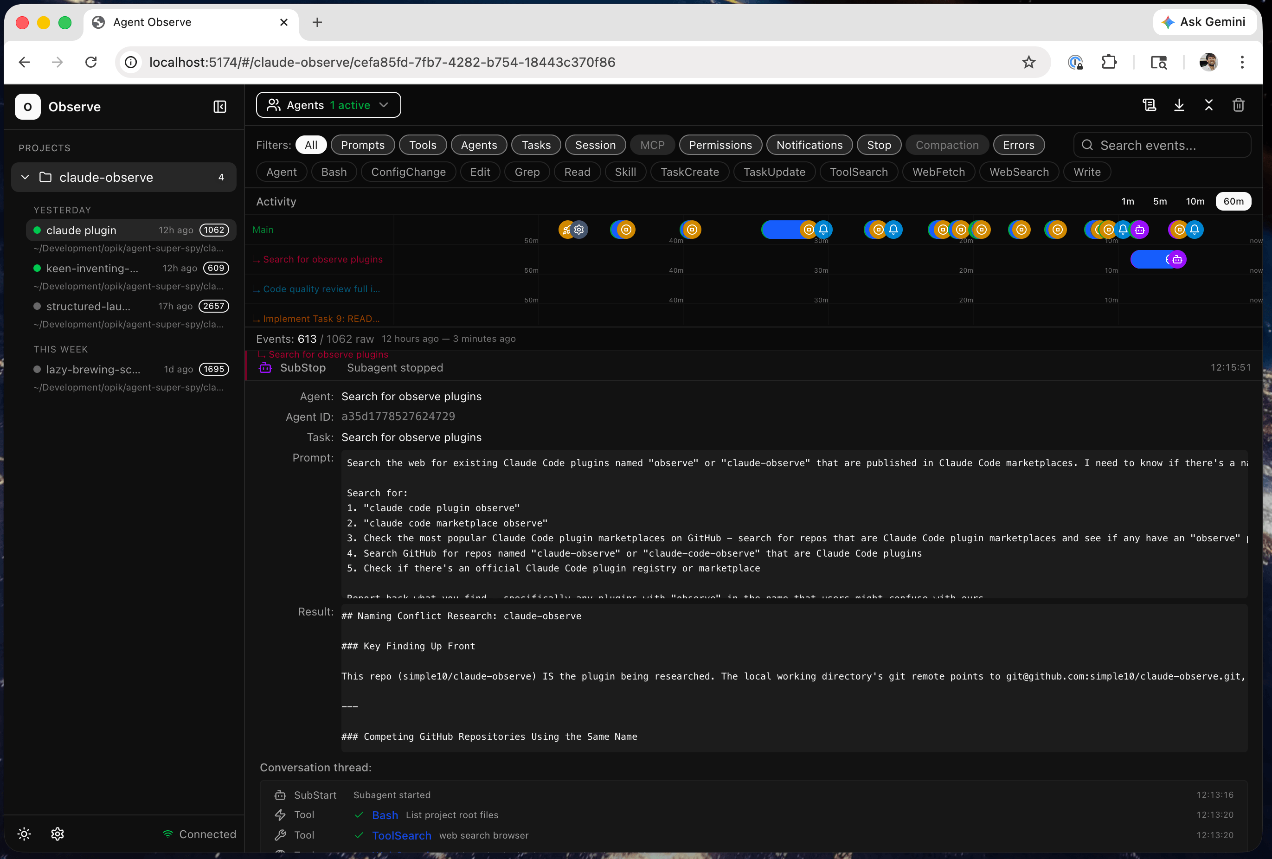Click the trash icon to clear events
This screenshot has width=1272, height=859.
1238,105
